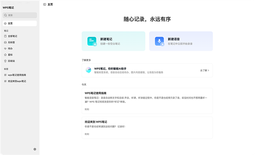
Task: Select tag wps笔记使用指南
Action: coord(20,75)
